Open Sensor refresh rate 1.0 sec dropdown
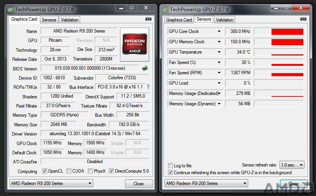This screenshot has width=316, height=196. (292, 165)
